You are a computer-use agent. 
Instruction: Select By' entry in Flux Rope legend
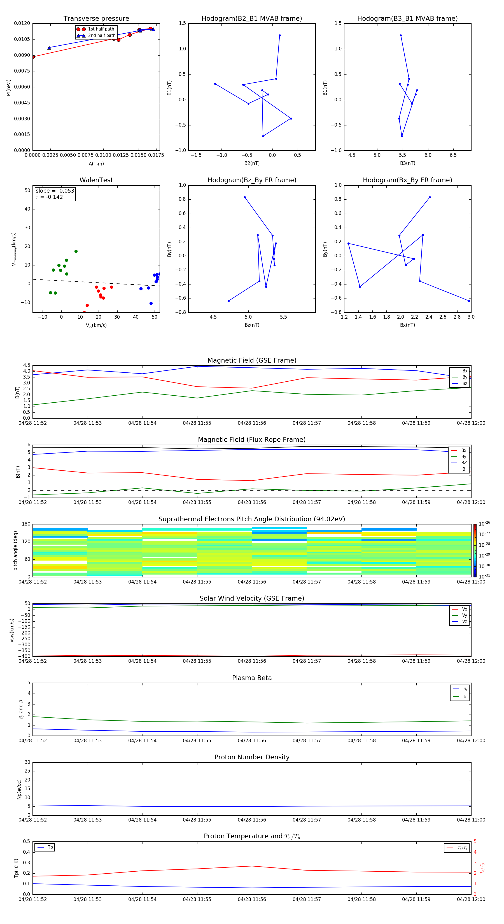[459, 457]
